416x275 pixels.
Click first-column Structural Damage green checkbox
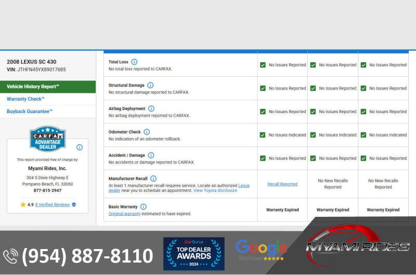(x=263, y=88)
